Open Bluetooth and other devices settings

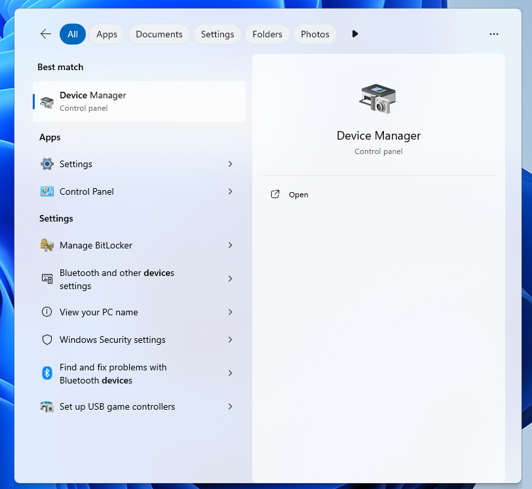pyautogui.click(x=139, y=279)
